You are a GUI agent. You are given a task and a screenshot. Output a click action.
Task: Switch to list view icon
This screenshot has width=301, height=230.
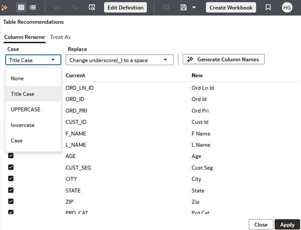33,8
